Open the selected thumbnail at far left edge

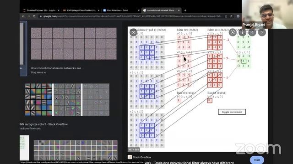[x=23, y=48]
